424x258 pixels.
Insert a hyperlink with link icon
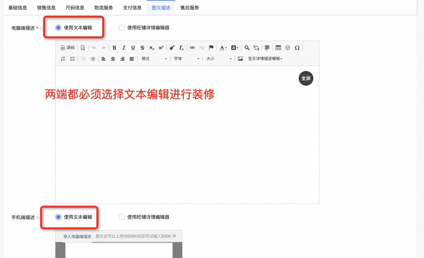pyautogui.click(x=192, y=48)
